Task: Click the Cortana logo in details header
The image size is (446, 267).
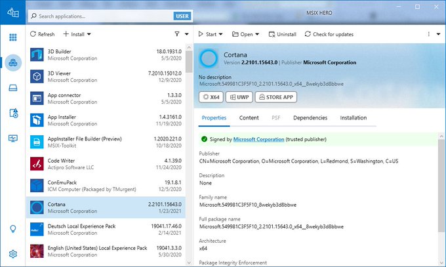Action: 209,58
